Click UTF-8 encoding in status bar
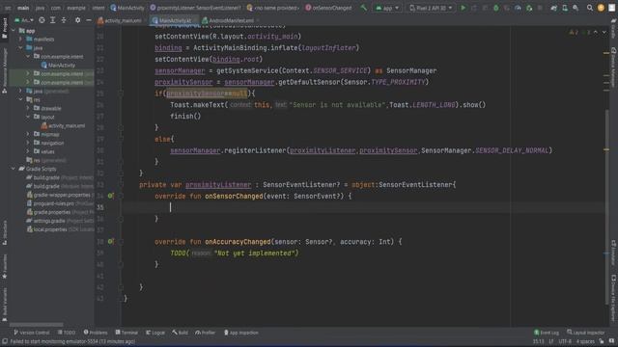The image size is (618, 347). click(x=565, y=341)
